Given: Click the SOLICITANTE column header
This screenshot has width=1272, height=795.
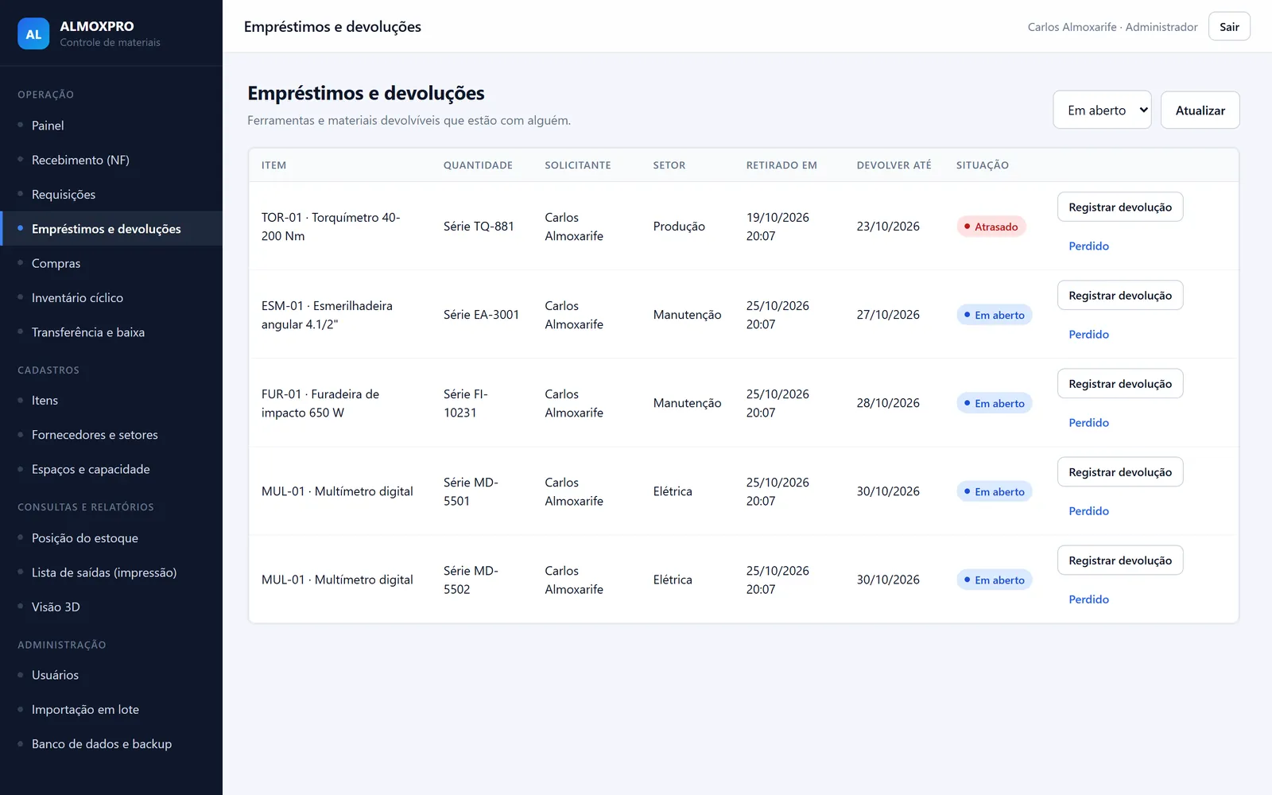Looking at the screenshot, I should point(578,165).
